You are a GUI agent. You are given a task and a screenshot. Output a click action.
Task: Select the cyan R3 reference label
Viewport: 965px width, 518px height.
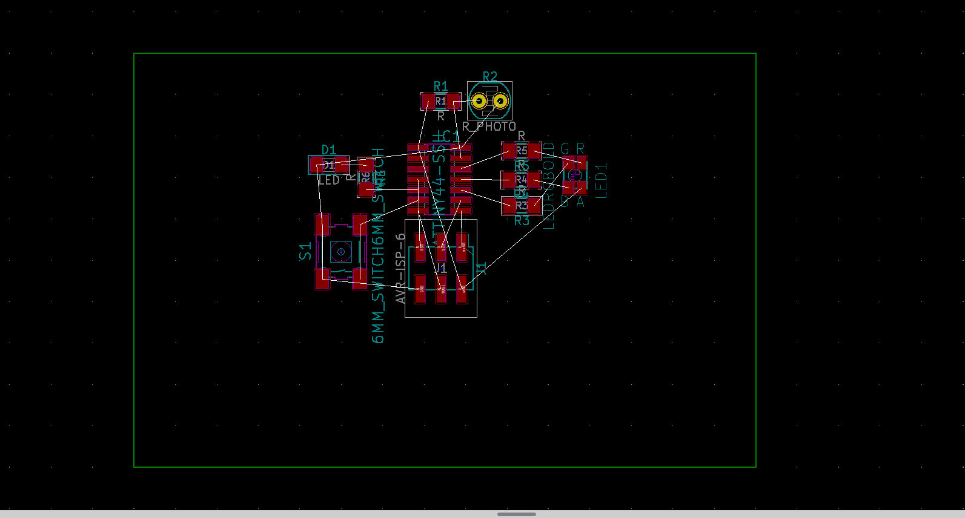tap(522, 220)
